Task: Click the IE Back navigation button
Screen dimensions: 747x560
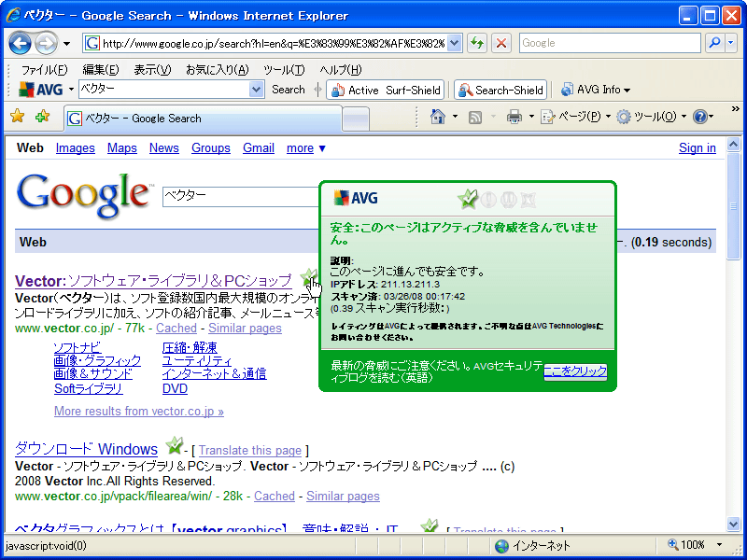Action: coord(20,44)
